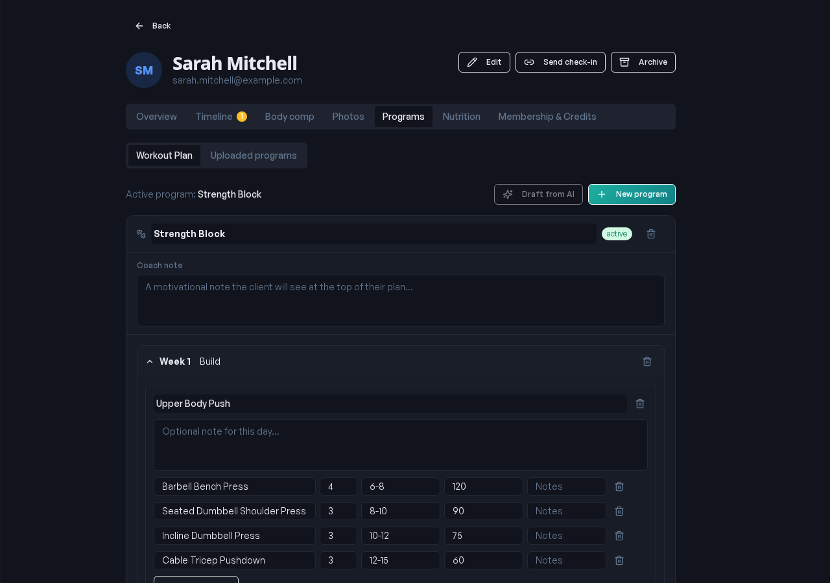Edit Seated Dumbbell Shoulder Press name

tap(235, 511)
